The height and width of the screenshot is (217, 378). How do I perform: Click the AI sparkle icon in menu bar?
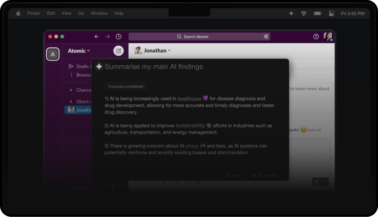tap(291, 14)
